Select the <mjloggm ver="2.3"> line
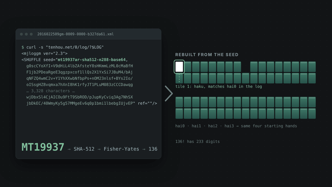The height and width of the screenshot is (187, 332). [45, 54]
